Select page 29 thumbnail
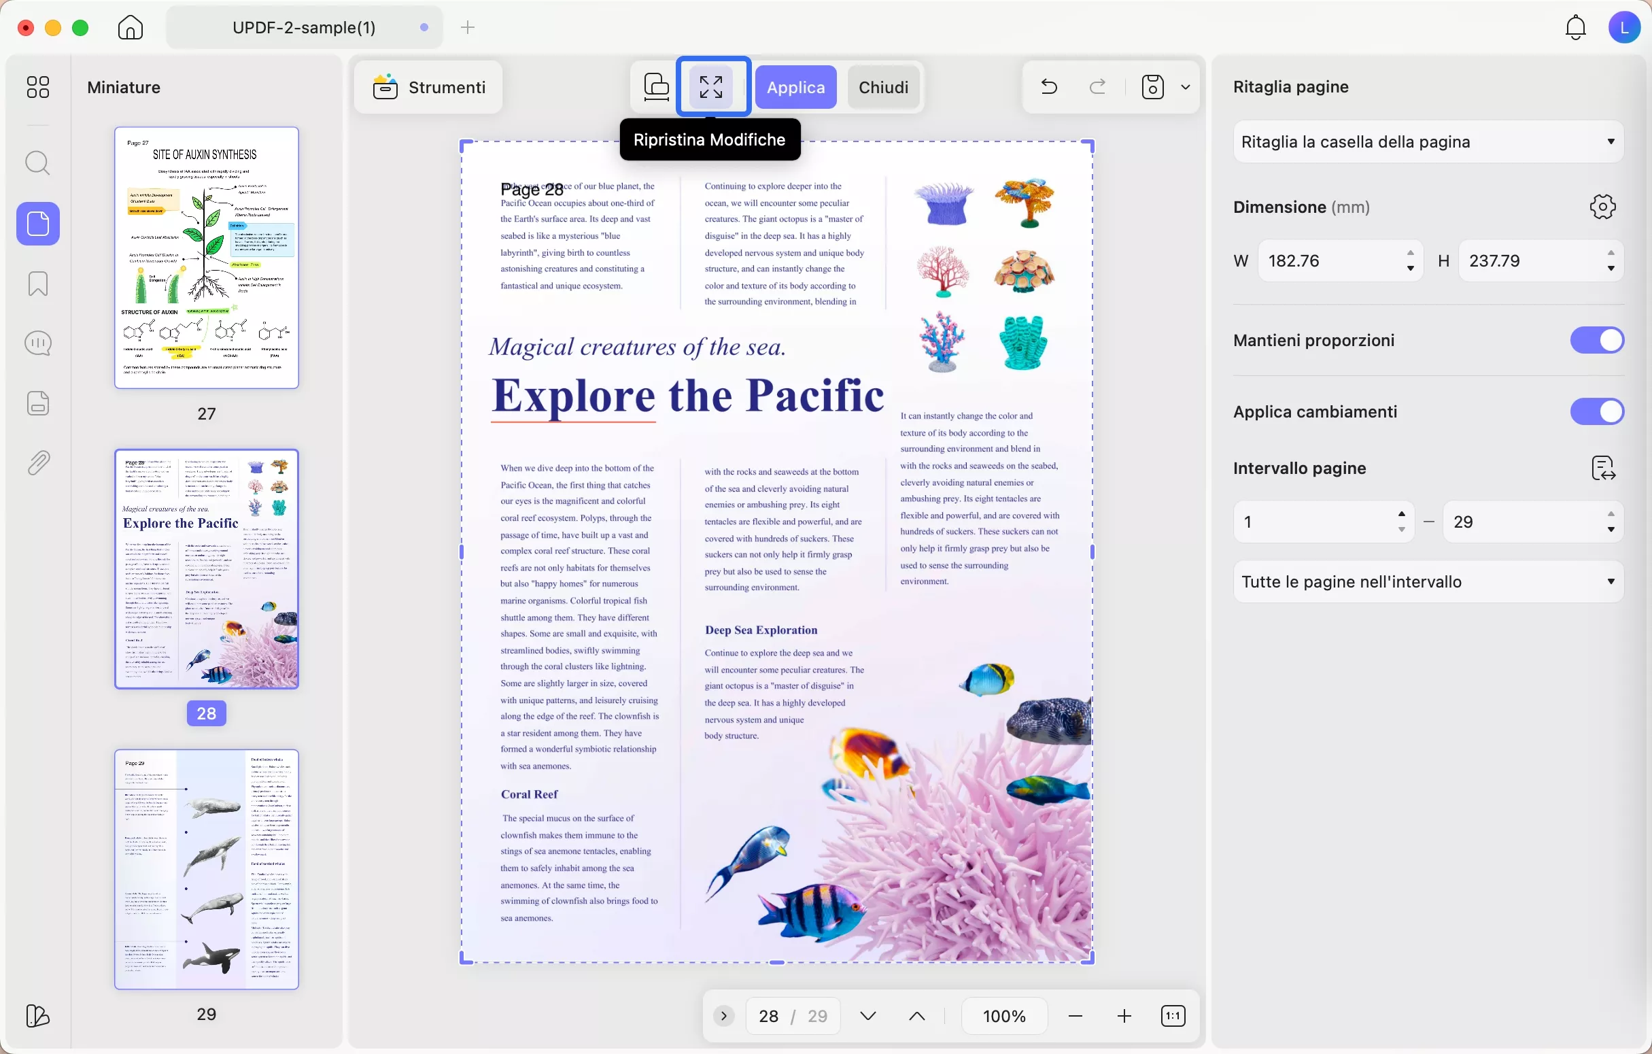 coord(207,869)
